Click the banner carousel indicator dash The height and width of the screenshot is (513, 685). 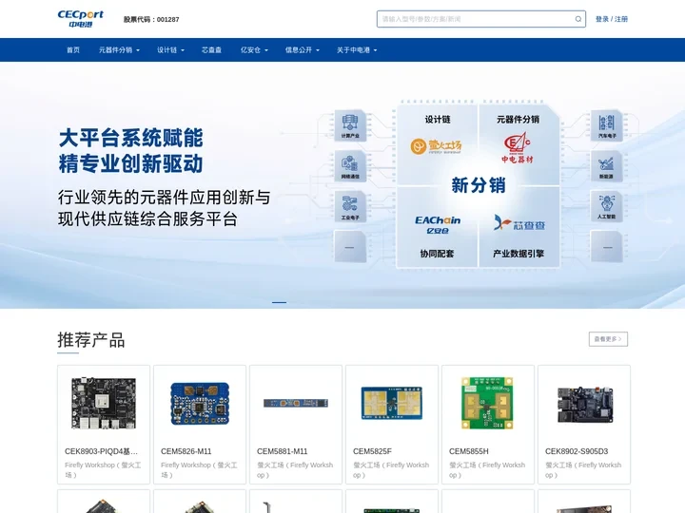pos(279,302)
